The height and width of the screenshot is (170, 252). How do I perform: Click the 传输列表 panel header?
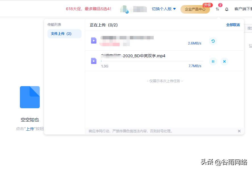55,25
